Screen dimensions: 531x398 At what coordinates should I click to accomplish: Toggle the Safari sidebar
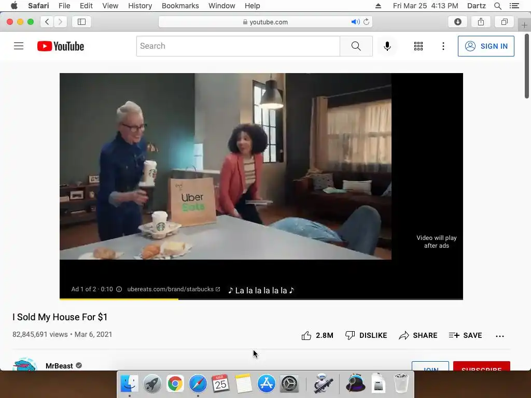pos(81,22)
